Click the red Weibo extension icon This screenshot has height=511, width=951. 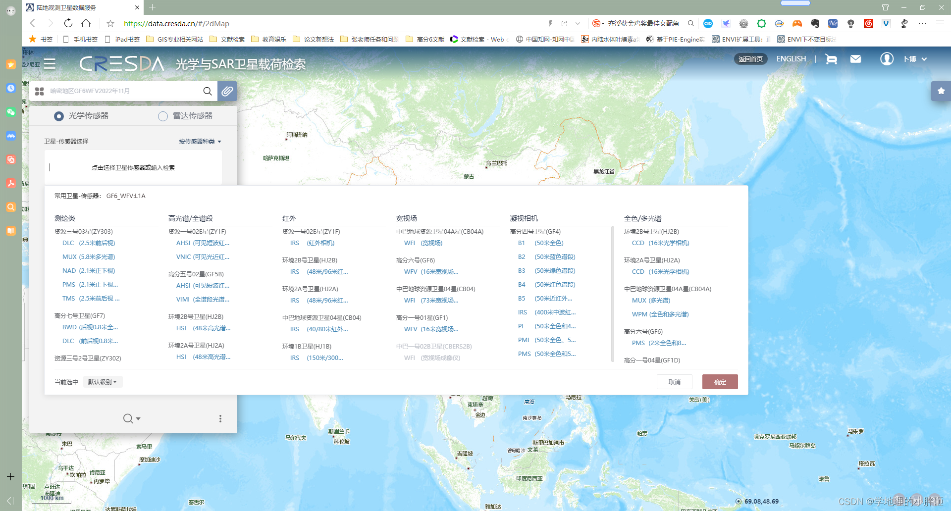point(868,23)
